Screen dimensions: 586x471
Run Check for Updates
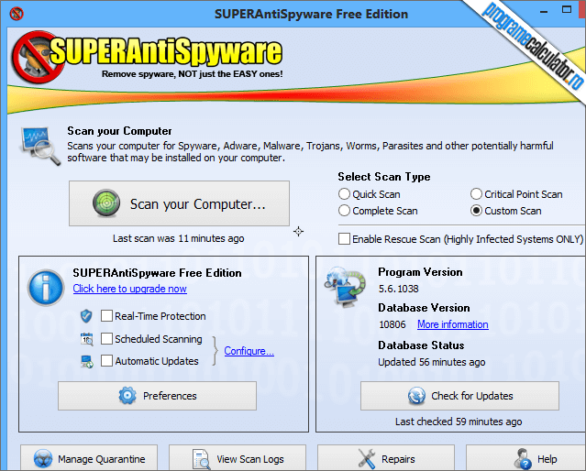[459, 396]
